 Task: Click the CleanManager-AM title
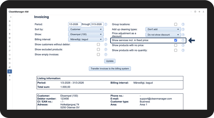pyautogui.click(x=19, y=12)
